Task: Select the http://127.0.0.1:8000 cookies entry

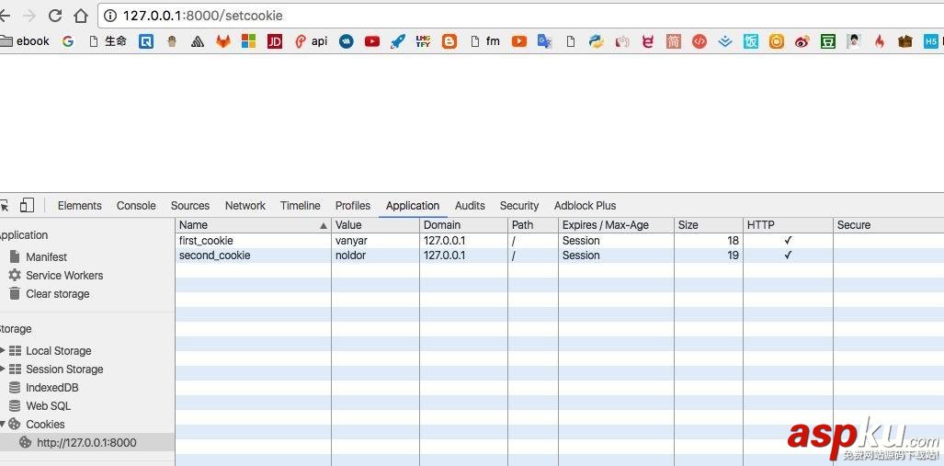Action: tap(86, 442)
